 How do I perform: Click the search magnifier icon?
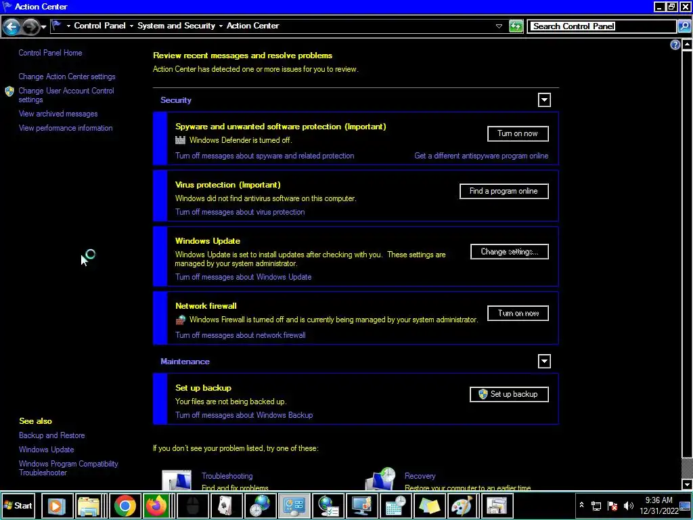[x=684, y=26]
